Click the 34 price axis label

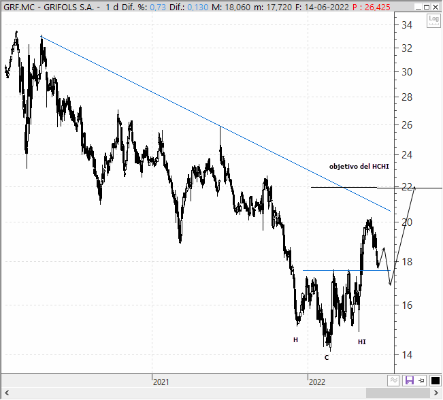pos(407,25)
